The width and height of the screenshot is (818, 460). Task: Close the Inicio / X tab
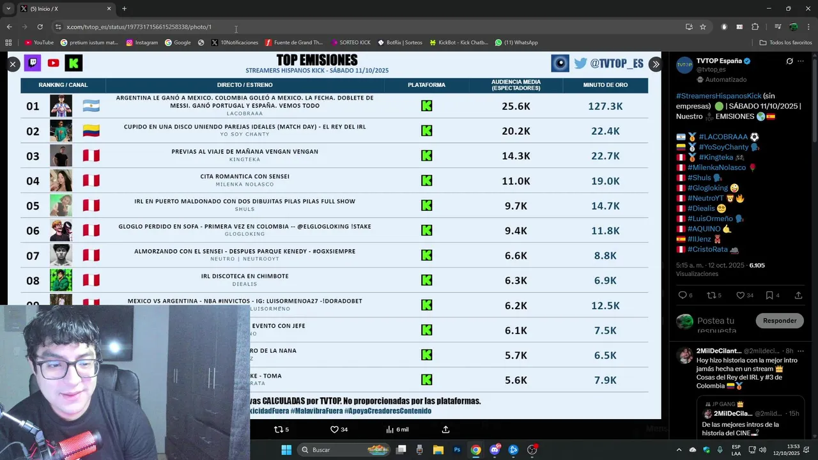(109, 9)
